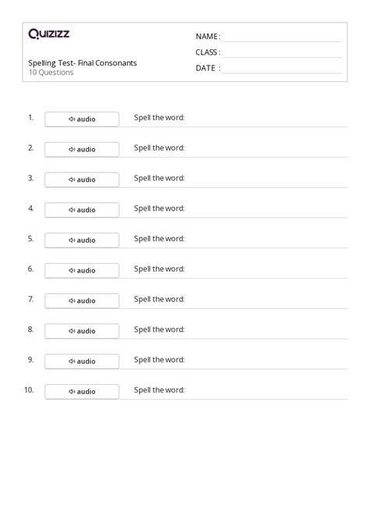370x523 pixels.
Task: Play the audio button for question 6
Action: [82, 271]
